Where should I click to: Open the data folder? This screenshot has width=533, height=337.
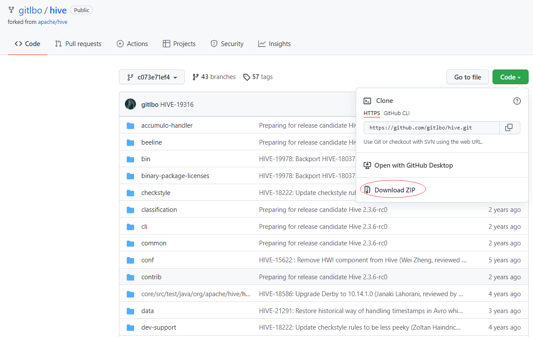(x=148, y=311)
